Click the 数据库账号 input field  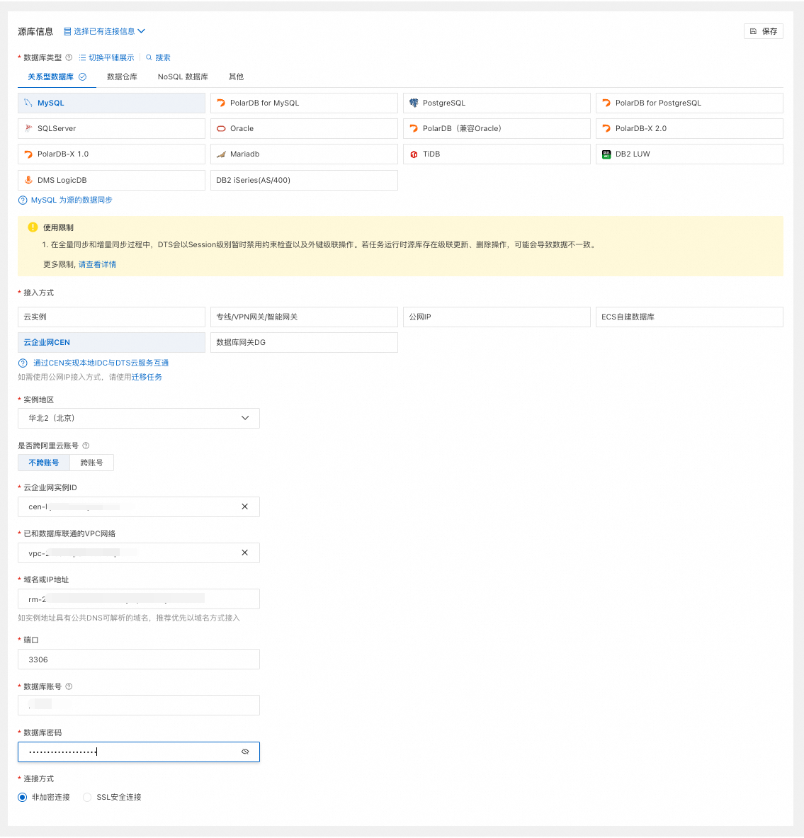(138, 706)
